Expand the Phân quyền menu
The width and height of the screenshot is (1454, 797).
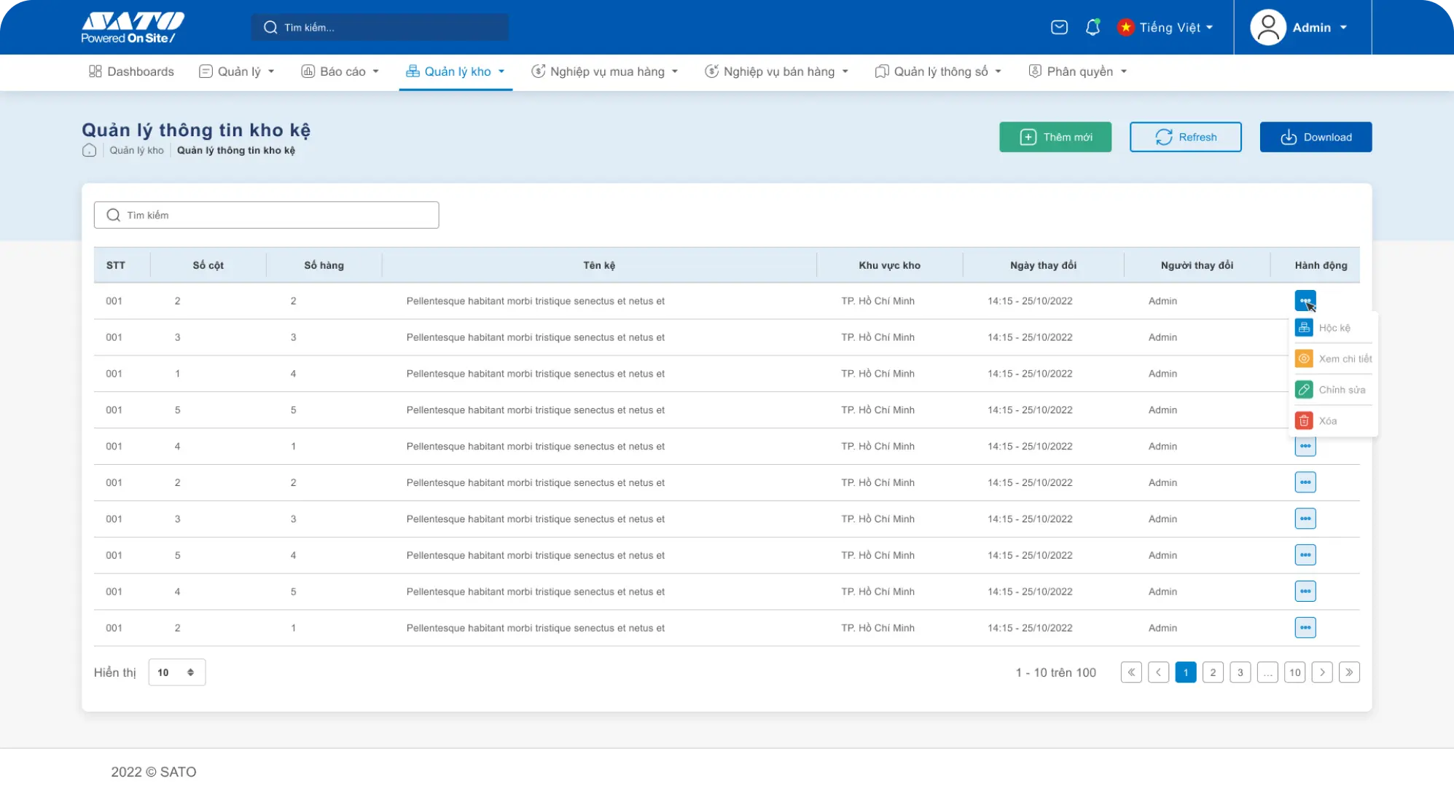coord(1123,71)
